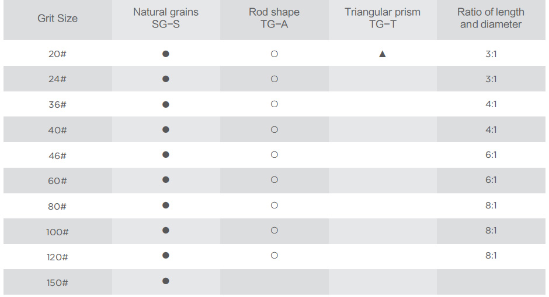
Task: Click the 3:1 ratio in the 20# row
Action: 491,54
